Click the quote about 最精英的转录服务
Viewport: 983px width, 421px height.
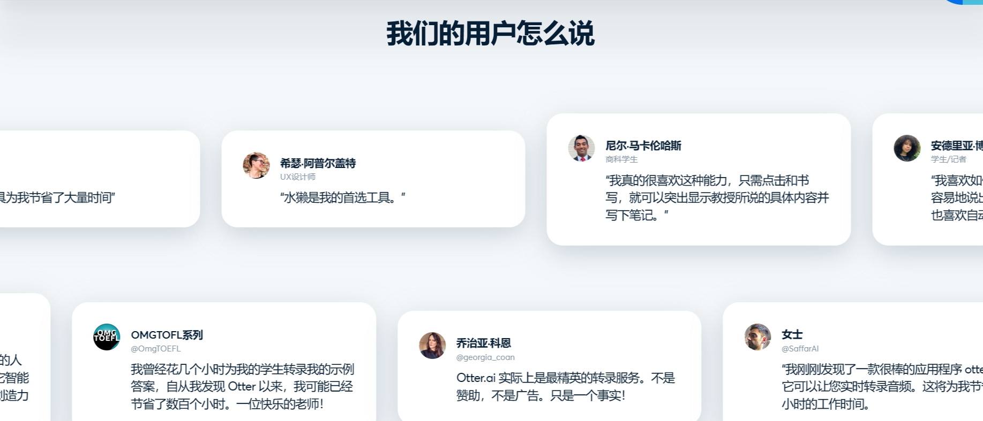coord(566,387)
